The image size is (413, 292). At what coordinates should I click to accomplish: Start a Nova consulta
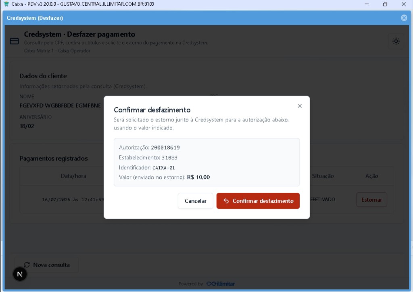(x=47, y=265)
